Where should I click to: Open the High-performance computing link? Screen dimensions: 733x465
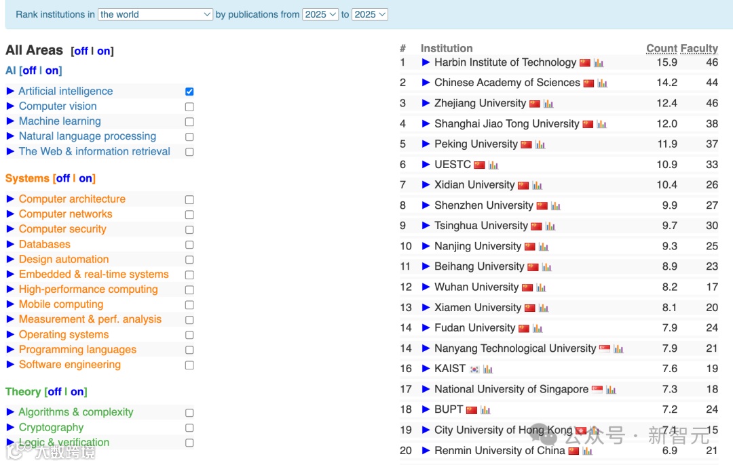click(88, 289)
